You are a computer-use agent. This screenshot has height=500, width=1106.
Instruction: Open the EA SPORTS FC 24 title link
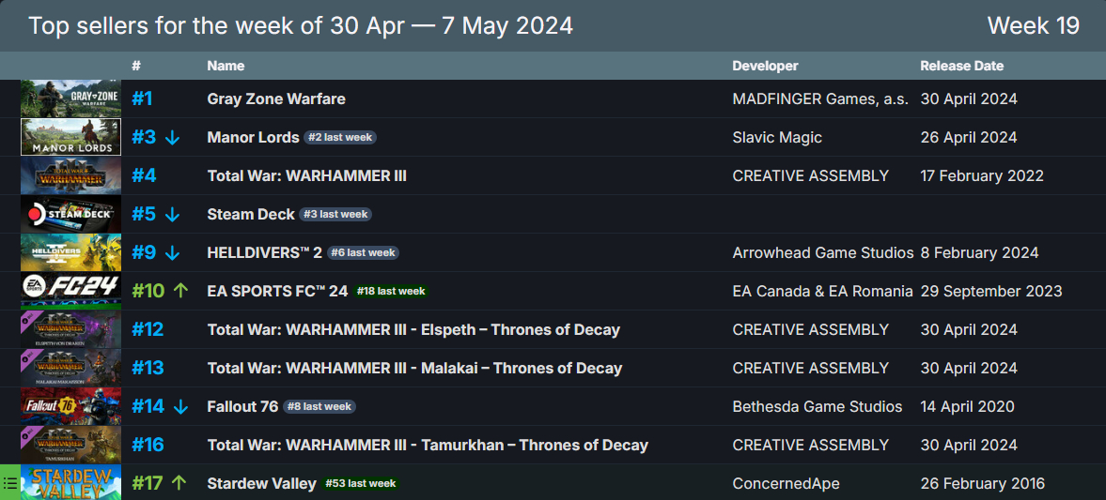tap(278, 291)
